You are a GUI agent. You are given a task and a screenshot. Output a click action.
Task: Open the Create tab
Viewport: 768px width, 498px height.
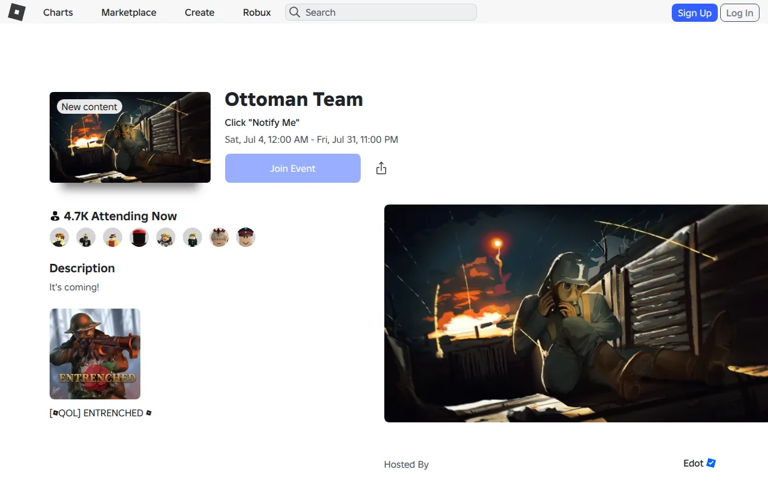pyautogui.click(x=200, y=12)
